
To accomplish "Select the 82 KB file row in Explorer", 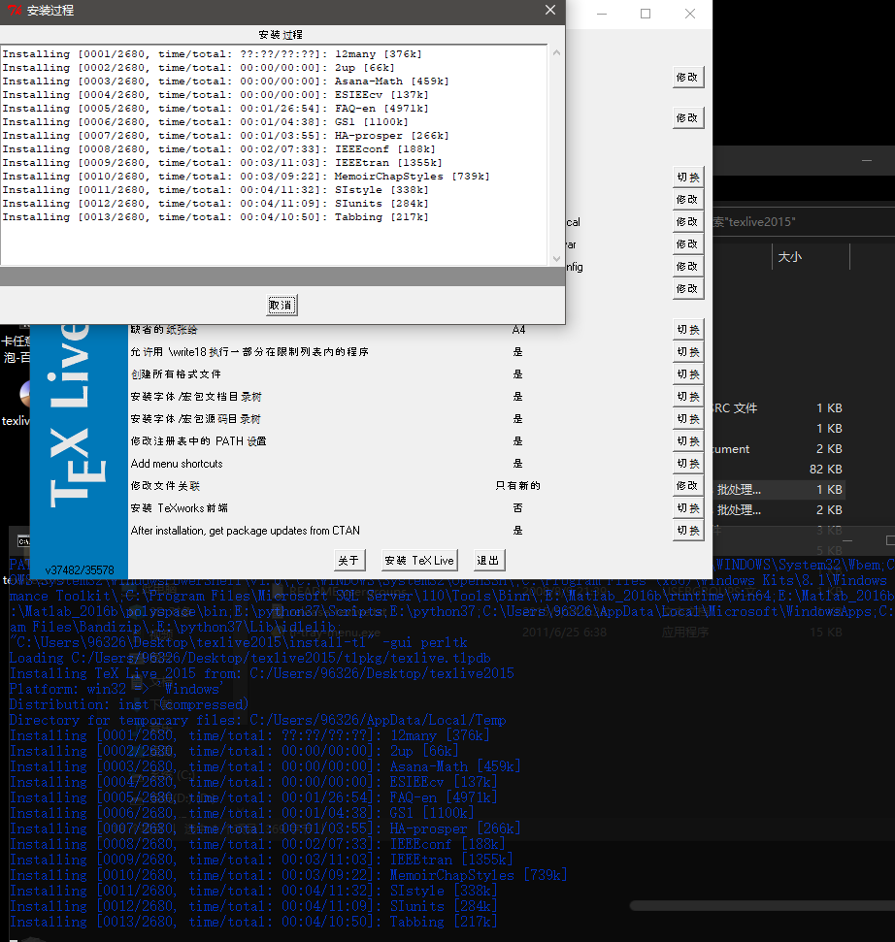I will coord(778,470).
